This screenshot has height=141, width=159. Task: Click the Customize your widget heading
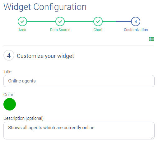pos(45,56)
